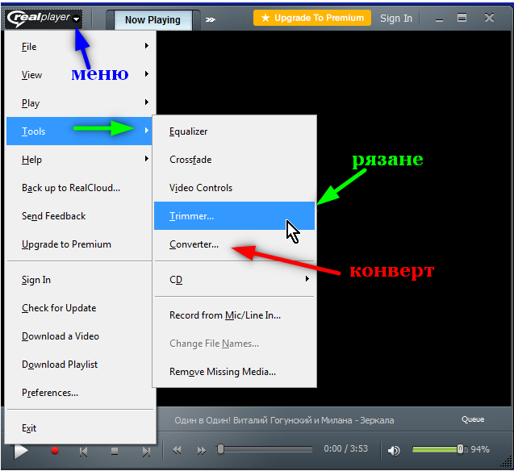Select Trimmer from the Tools submenu
This screenshot has width=514, height=471.
pyautogui.click(x=234, y=216)
